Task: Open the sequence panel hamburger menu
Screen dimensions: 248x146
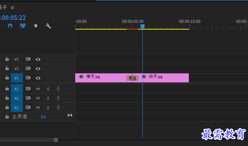Action: (x=12, y=7)
